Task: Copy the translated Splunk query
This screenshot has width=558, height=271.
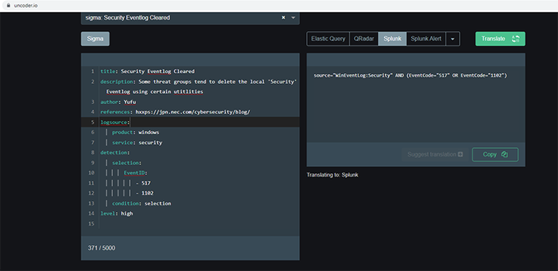Action: pyautogui.click(x=495, y=155)
